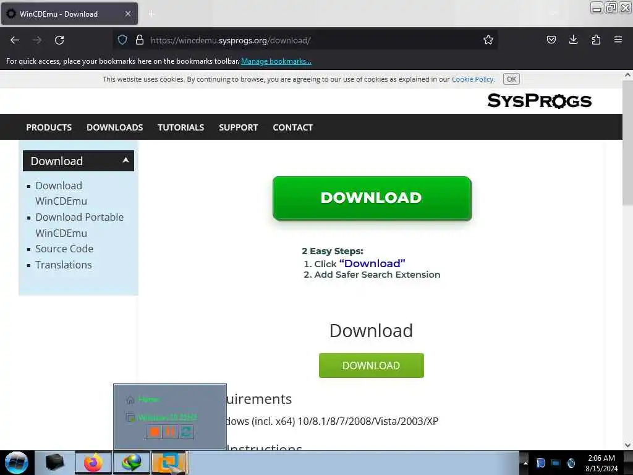Screen dimensions: 633x475
Task: Dismiss cookie notice with OK button
Action: pos(511,79)
